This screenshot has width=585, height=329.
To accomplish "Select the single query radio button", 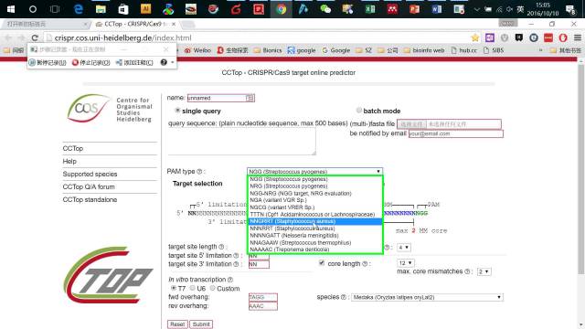I will tap(177, 111).
